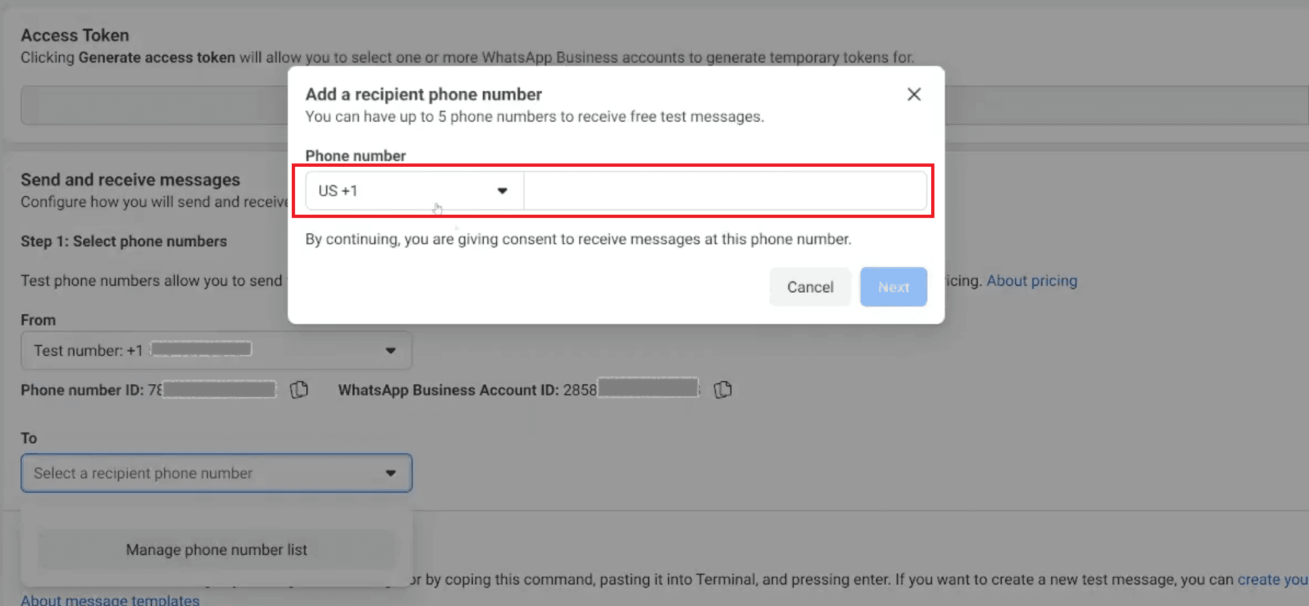Image resolution: width=1309 pixels, height=606 pixels.
Task: Click the Step 1: Select phone numbers text
Action: pyautogui.click(x=124, y=242)
